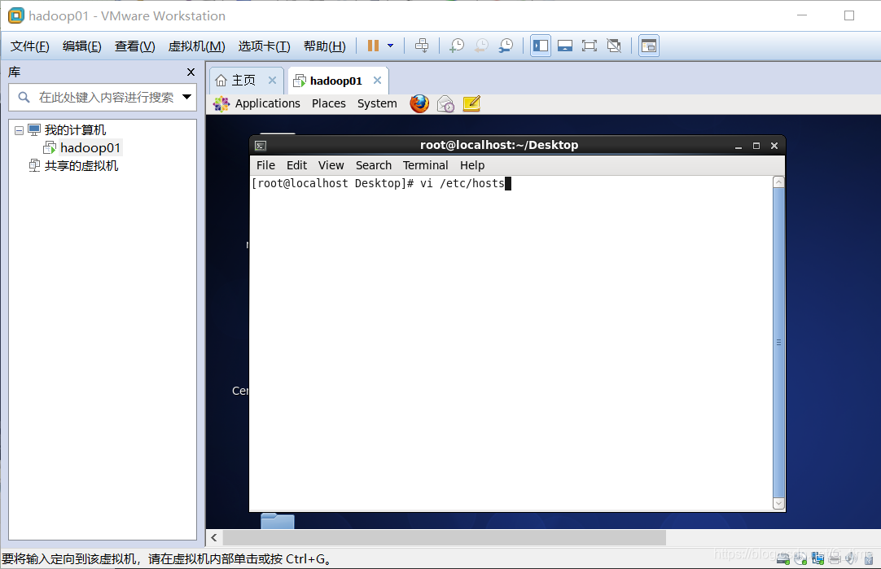Open the 文件(F) menu
This screenshot has height=569, width=881.
30,46
